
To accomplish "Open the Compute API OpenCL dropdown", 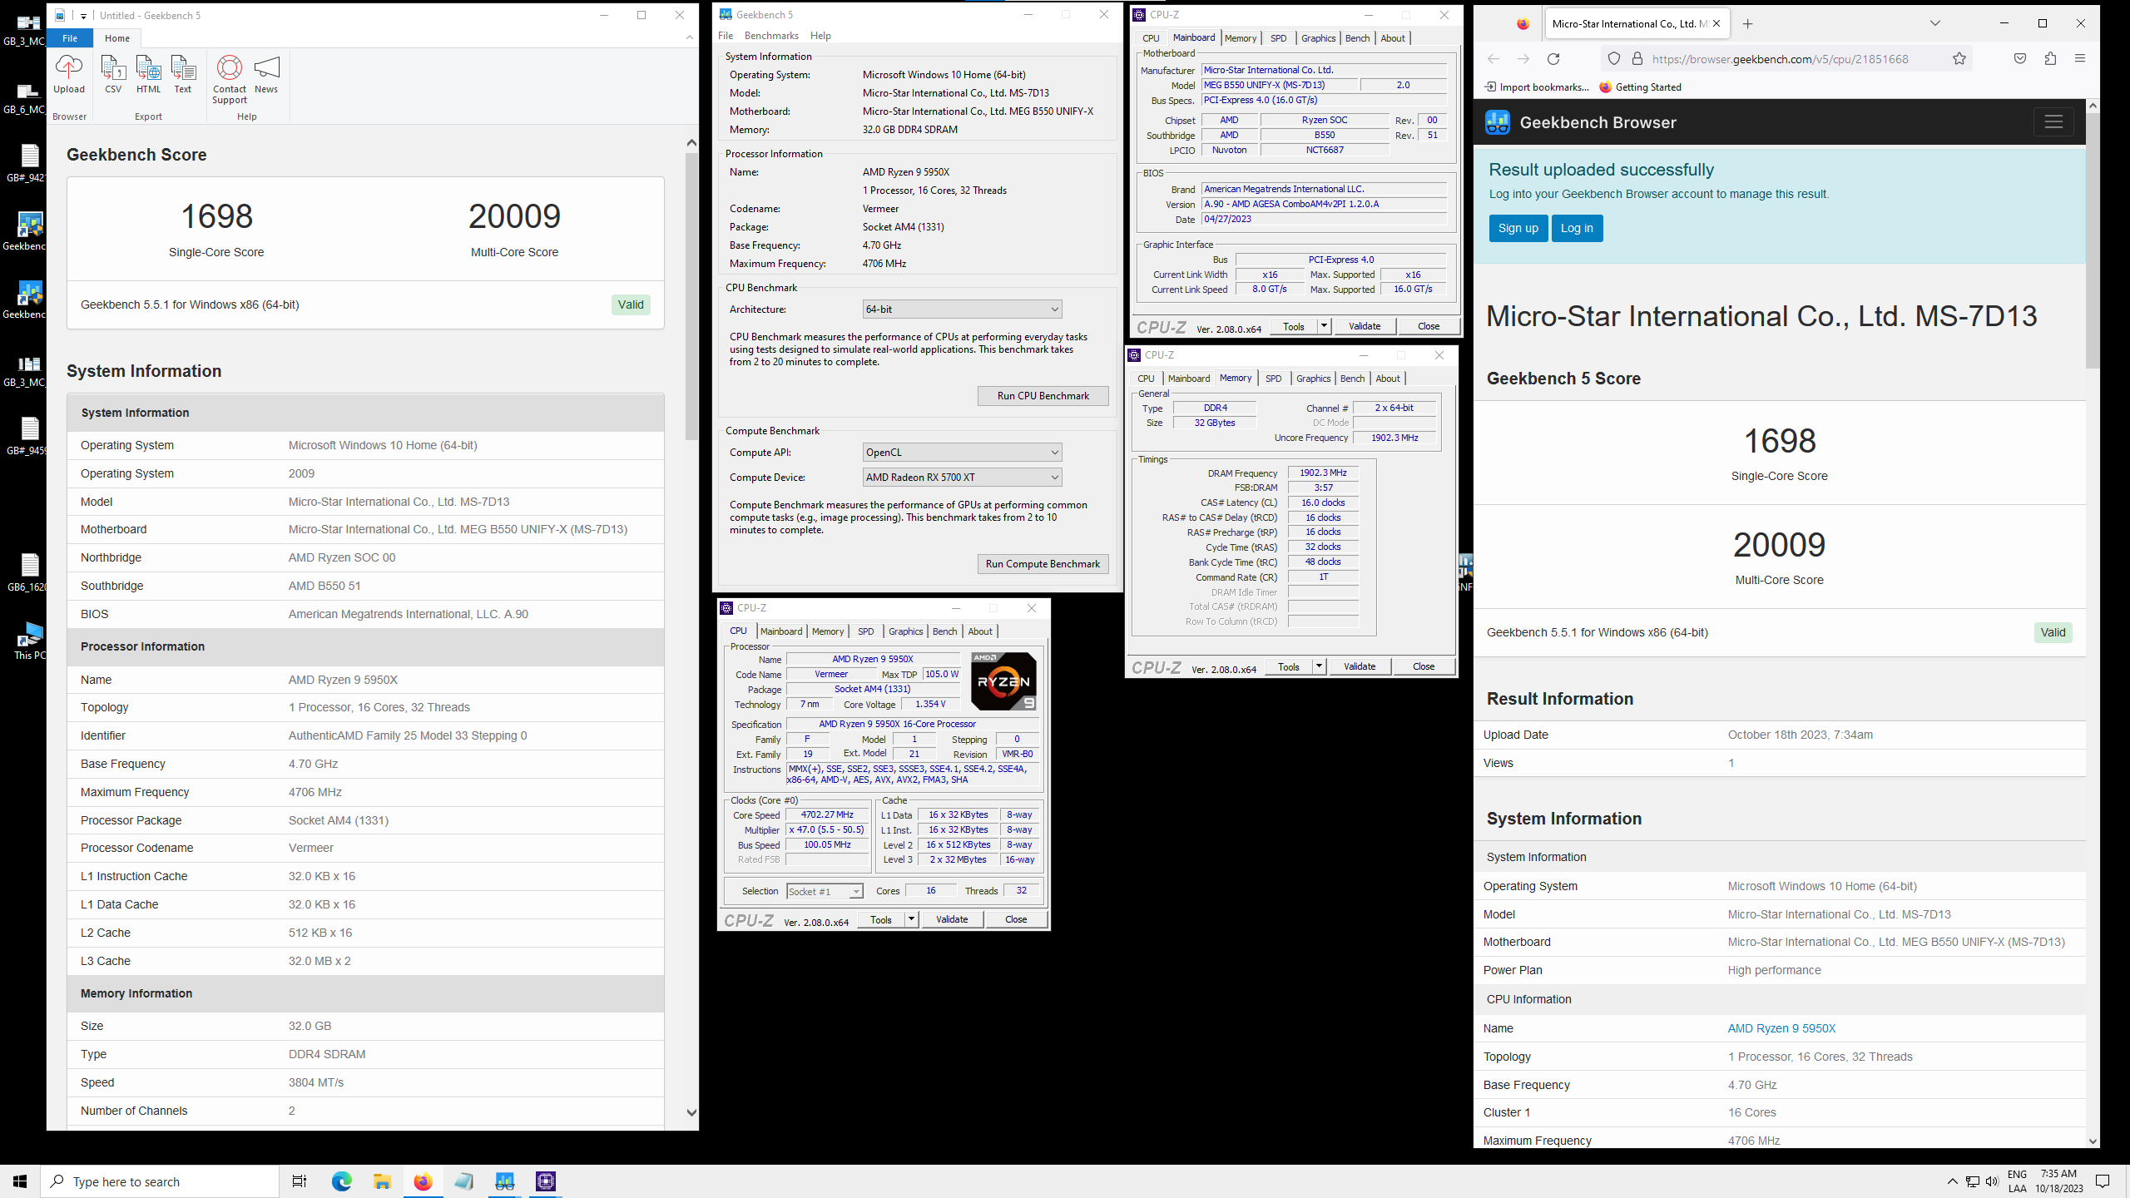I will click(x=963, y=453).
